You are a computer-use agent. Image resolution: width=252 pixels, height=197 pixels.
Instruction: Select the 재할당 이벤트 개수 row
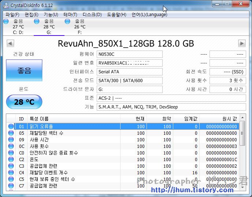(x=123, y=172)
